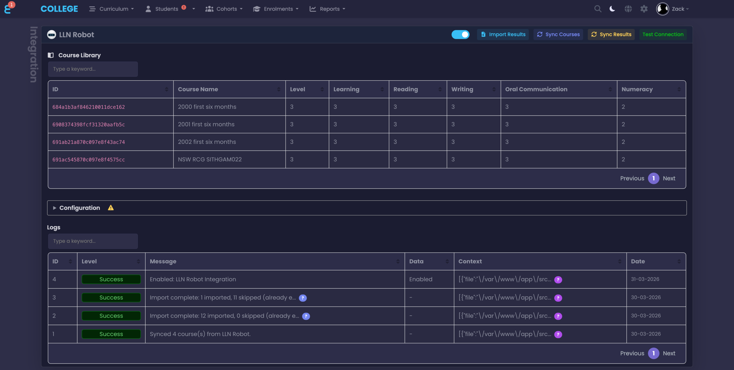734x370 pixels.
Task: Expand the Configuration section
Action: [79, 208]
